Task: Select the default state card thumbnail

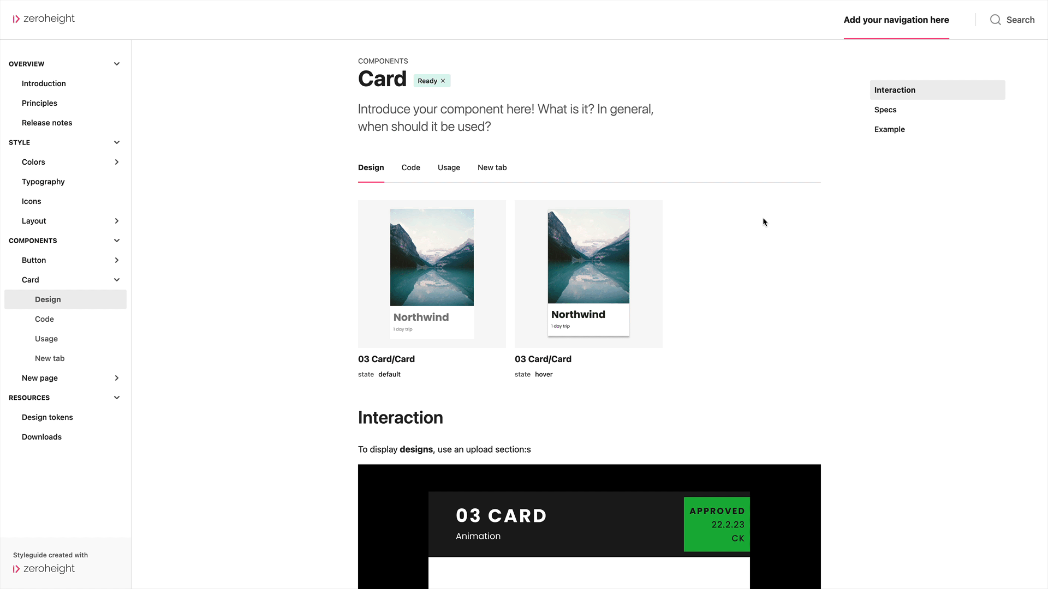Action: 432,274
